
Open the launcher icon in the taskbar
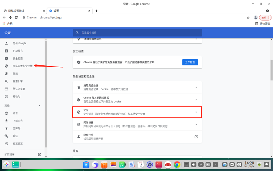(x=6, y=165)
